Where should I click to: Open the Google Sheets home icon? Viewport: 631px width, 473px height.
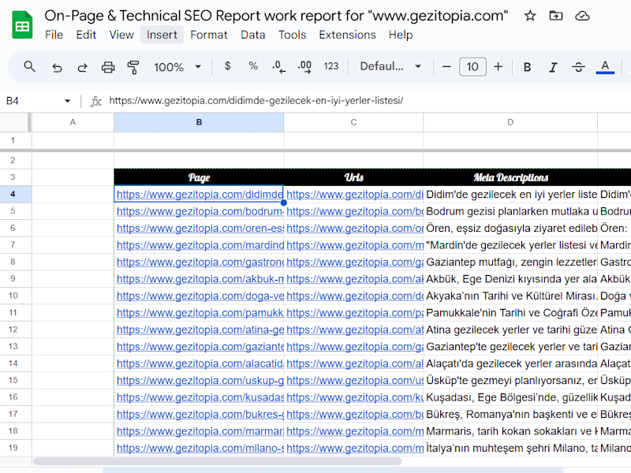(x=22, y=25)
